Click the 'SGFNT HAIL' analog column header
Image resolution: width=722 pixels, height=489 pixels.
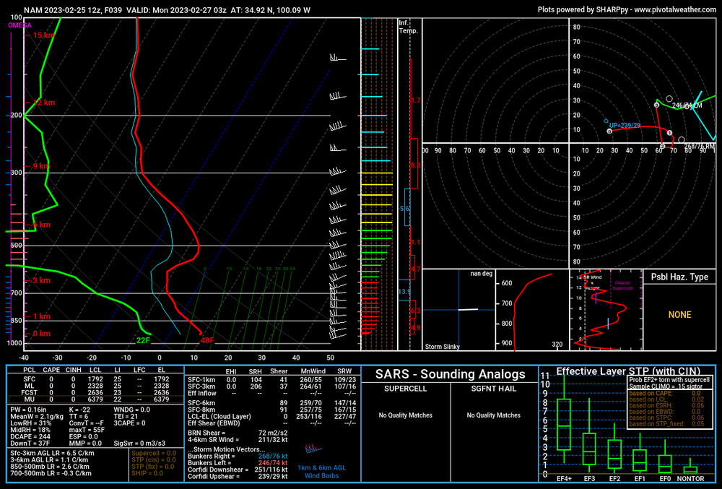pos(493,389)
